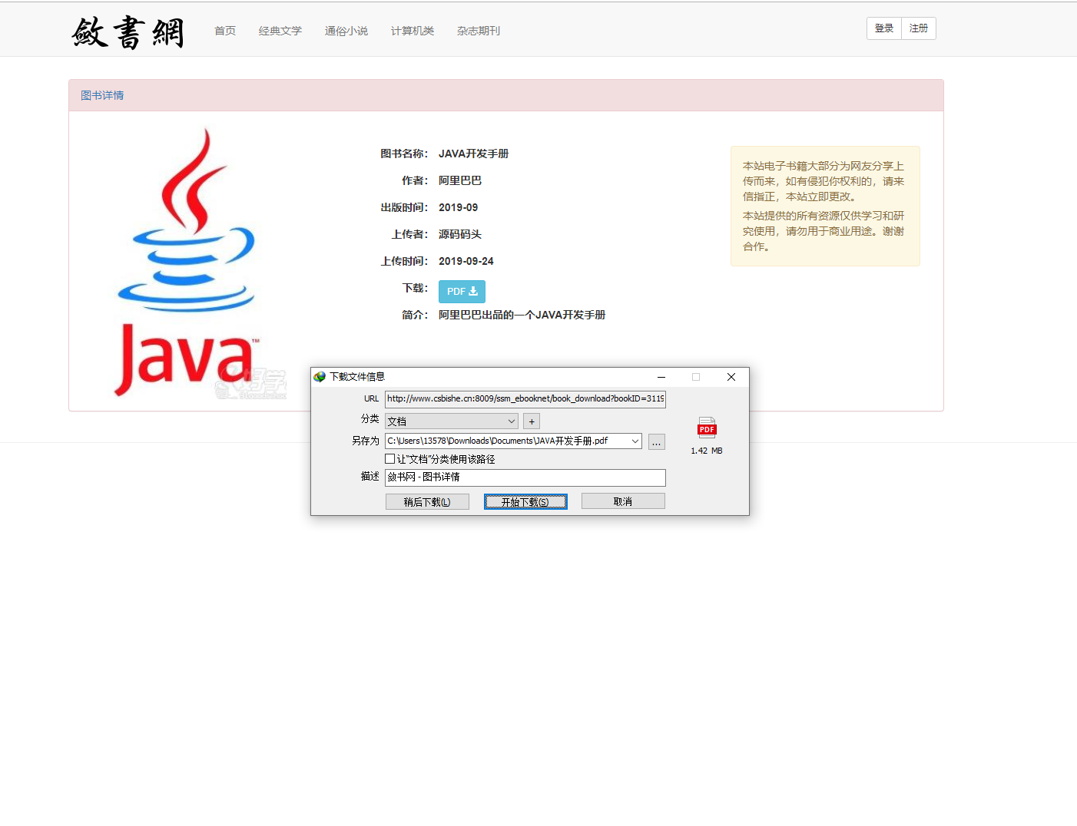Click the copyright notice starting 本站电子书籍大部分
This screenshot has height=826, width=1077.
pos(823,181)
